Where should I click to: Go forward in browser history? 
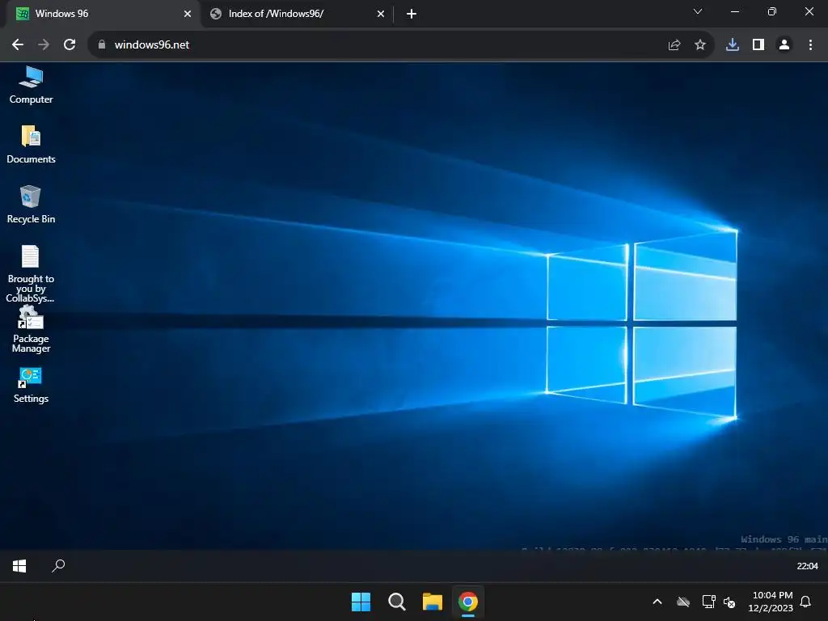(x=44, y=45)
